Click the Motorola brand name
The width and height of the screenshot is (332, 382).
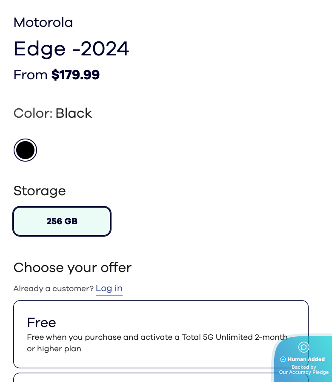[x=43, y=23]
